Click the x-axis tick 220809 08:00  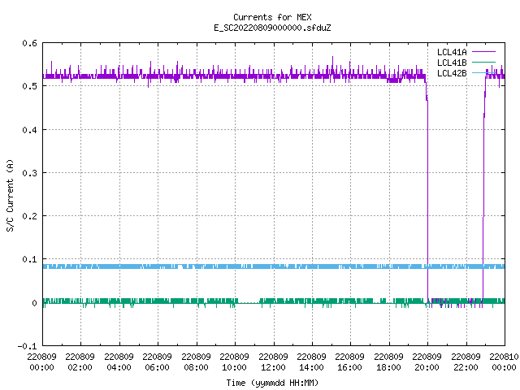196,362
